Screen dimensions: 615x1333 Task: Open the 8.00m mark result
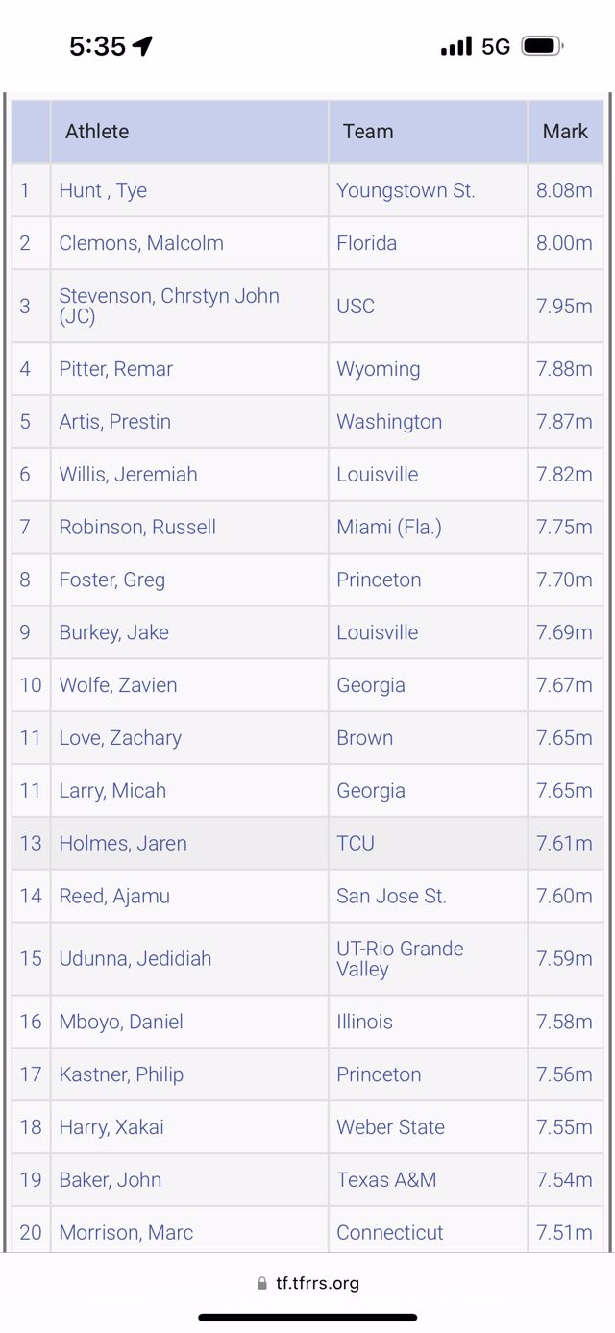click(564, 243)
